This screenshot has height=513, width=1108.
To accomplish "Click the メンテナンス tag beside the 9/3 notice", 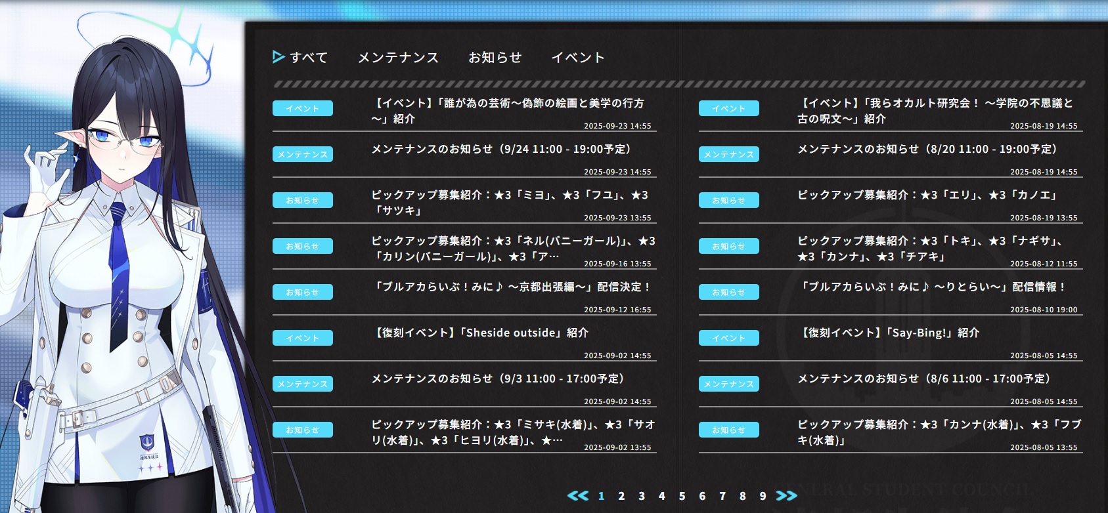I will [303, 384].
